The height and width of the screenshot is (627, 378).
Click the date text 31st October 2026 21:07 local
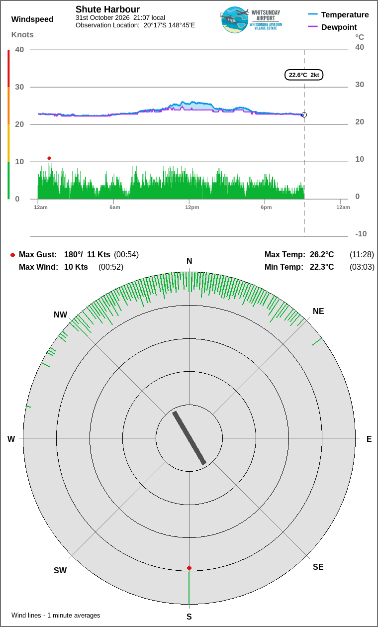(120, 18)
